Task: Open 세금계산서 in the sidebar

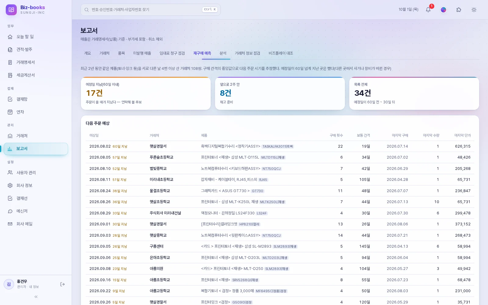Action: (x=36, y=75)
